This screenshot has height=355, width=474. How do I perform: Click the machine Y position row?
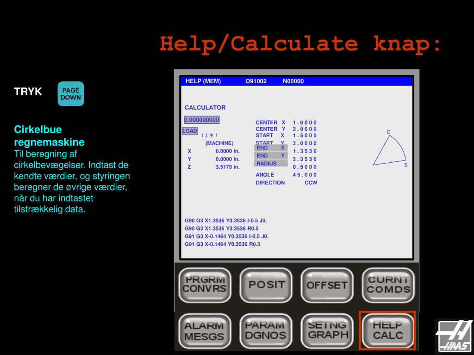point(213,159)
